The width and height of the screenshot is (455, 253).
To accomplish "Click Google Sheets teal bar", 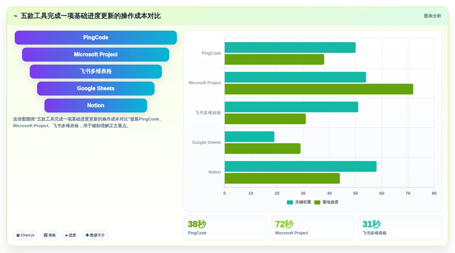I will pyautogui.click(x=249, y=136).
